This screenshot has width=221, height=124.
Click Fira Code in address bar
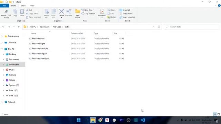coord(57,27)
